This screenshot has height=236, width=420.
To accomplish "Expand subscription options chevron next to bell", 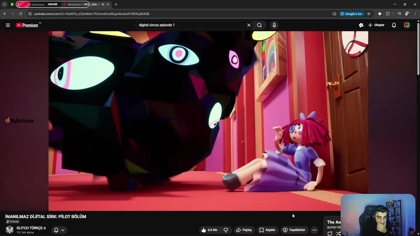I will [x=63, y=230].
